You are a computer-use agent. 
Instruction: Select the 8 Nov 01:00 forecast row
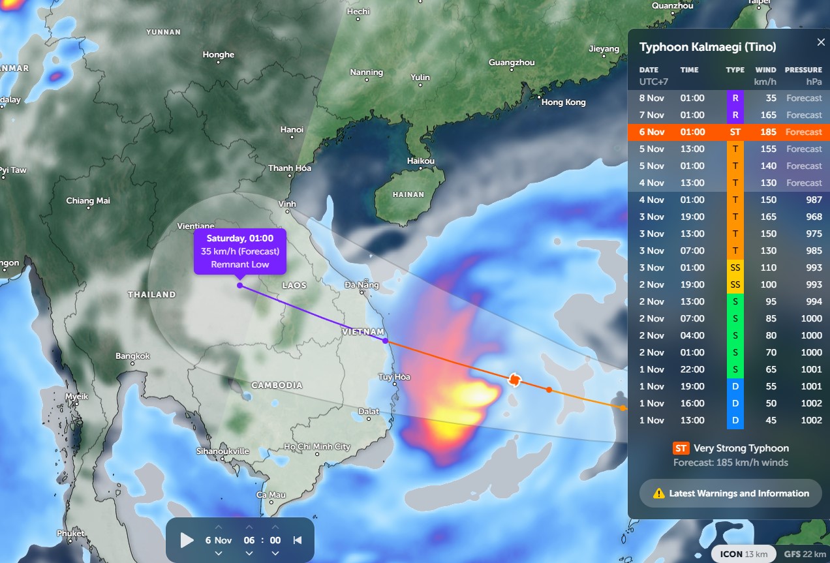coord(729,98)
